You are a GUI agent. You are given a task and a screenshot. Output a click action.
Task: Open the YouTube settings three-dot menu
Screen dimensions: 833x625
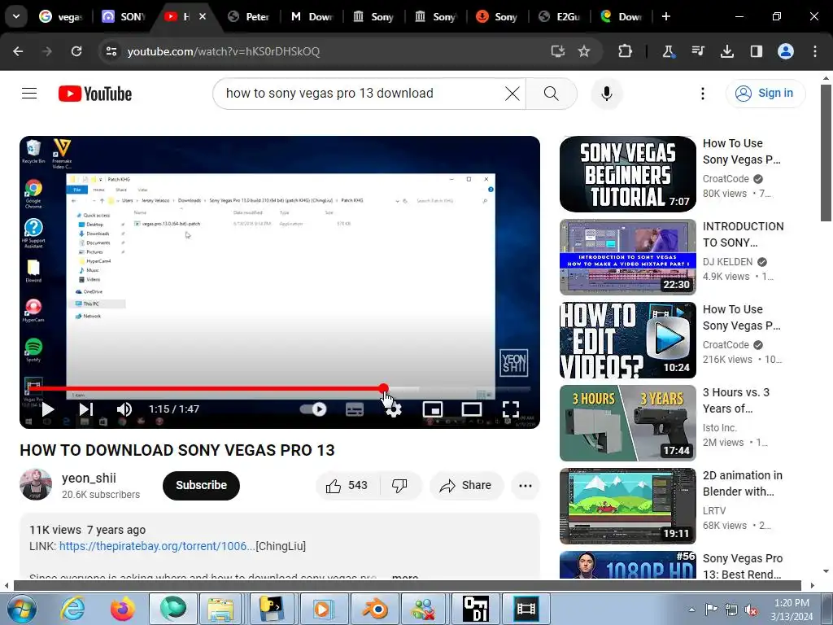click(702, 94)
